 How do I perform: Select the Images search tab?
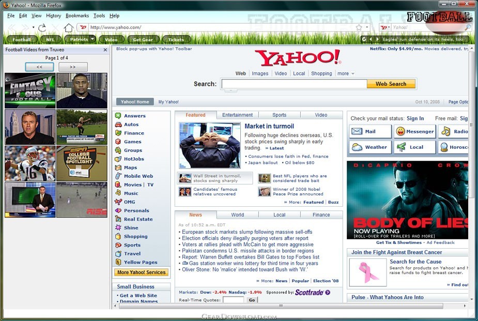point(260,73)
